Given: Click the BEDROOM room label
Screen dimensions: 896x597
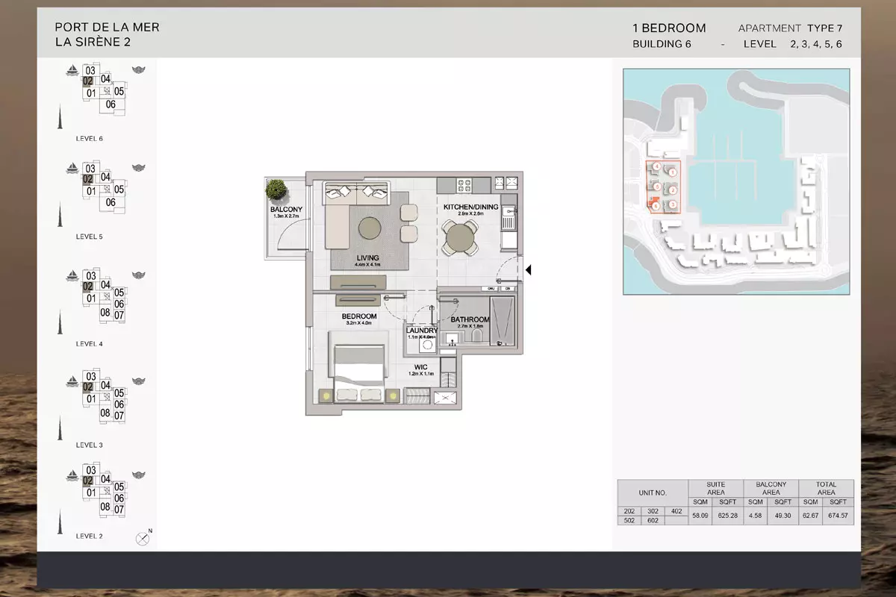Looking at the screenshot, I should (x=359, y=316).
